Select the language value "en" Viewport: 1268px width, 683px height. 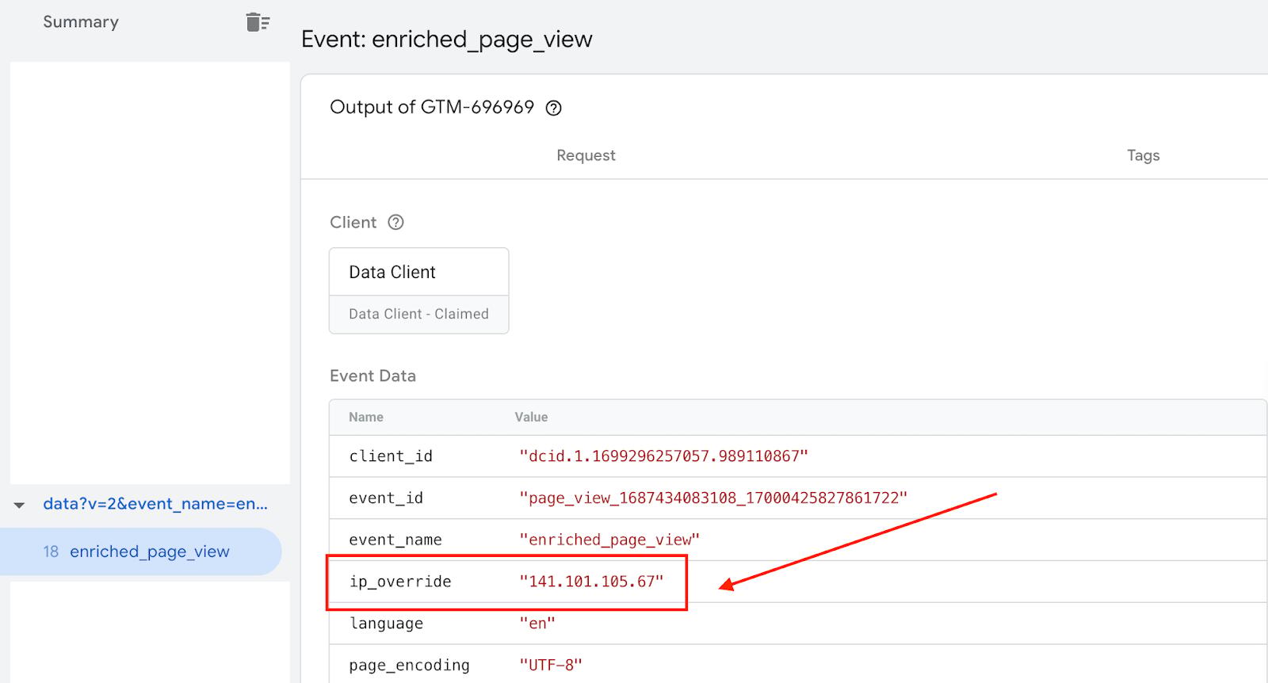pyautogui.click(x=537, y=624)
